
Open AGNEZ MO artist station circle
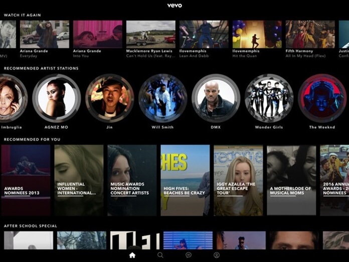[56, 98]
